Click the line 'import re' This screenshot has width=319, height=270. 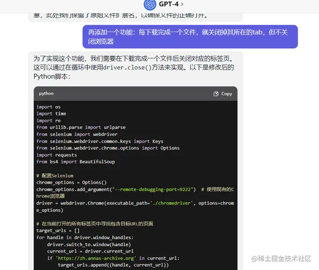tap(48, 120)
